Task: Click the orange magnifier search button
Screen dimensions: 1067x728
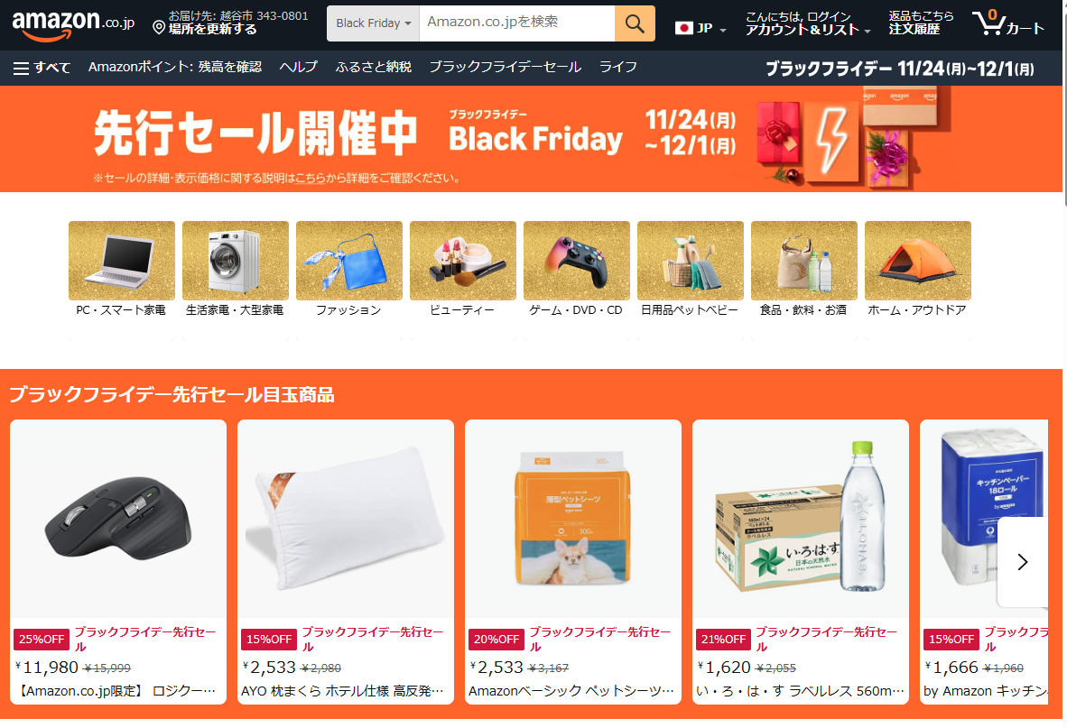Action: click(x=635, y=23)
